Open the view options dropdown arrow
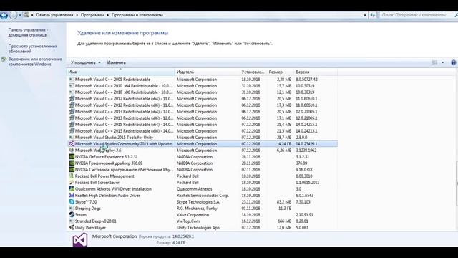This screenshot has height=258, width=458. tap(442, 62)
